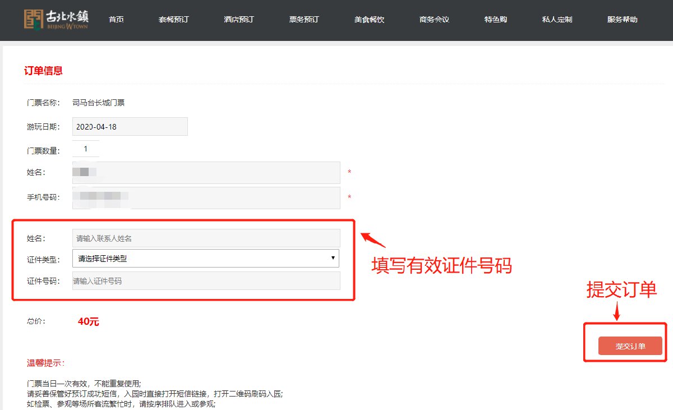Viewport: 673px width, 410px height.
Task: Click the 手机号码 input field
Action: pyautogui.click(x=206, y=198)
